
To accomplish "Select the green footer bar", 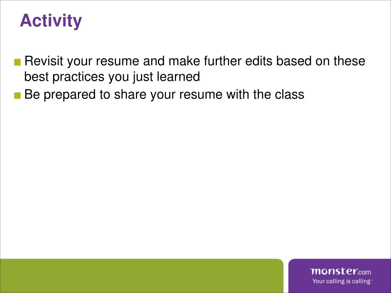I will tap(142, 276).
